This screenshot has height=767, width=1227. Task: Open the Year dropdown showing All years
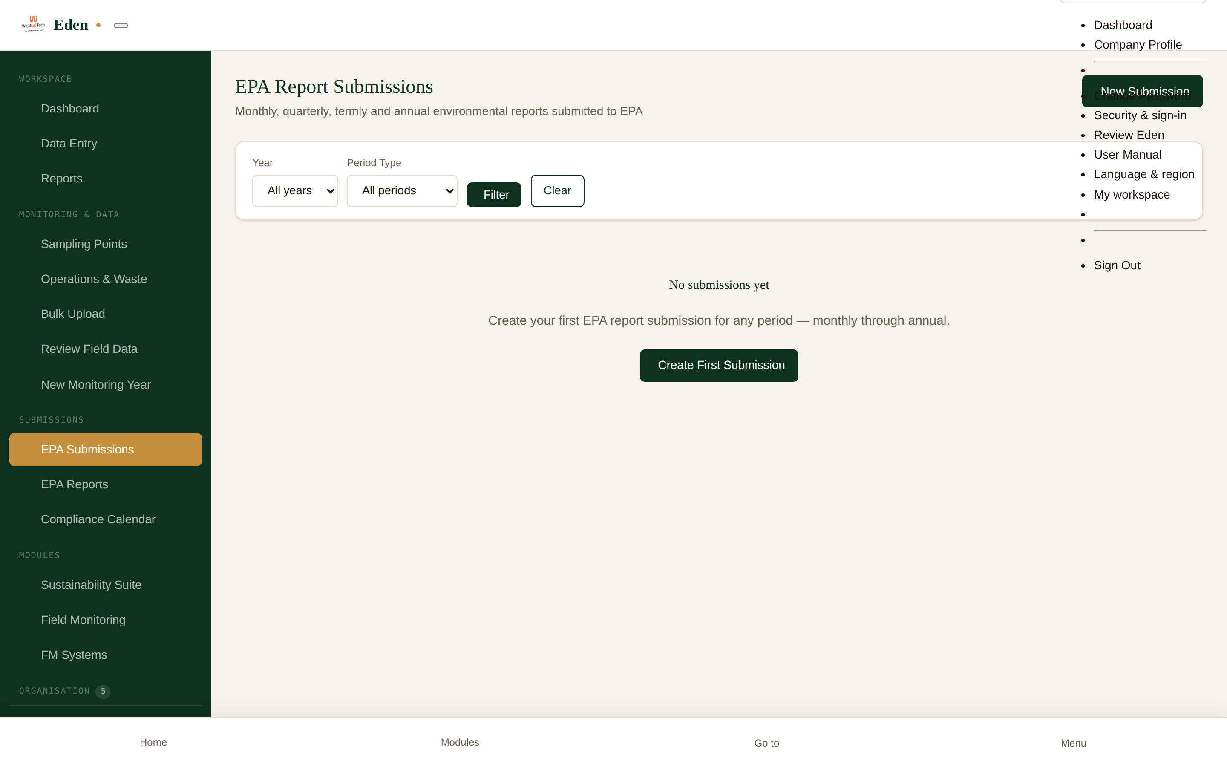point(295,191)
